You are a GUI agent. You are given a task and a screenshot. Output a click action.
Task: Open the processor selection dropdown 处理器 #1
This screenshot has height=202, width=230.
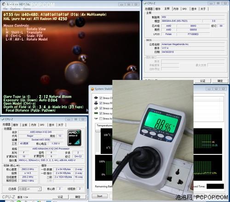point(30,189)
